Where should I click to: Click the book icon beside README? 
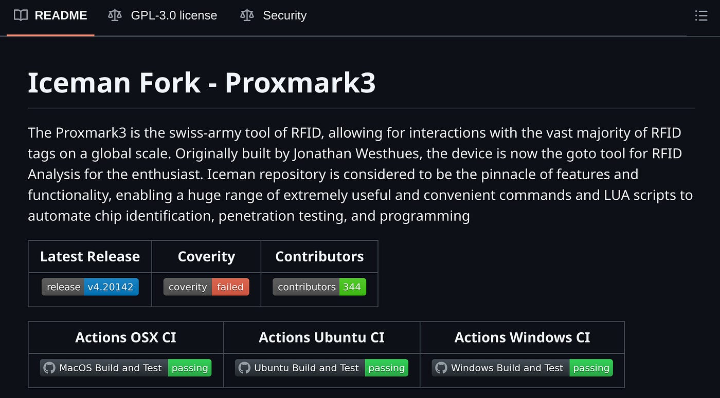[x=21, y=16]
